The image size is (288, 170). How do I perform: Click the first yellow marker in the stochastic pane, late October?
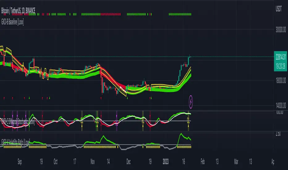point(82,121)
